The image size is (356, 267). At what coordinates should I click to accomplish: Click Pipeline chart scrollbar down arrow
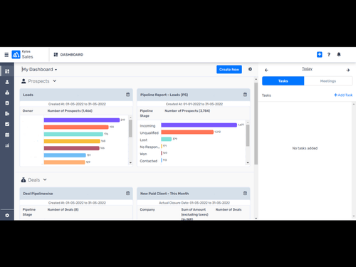click(248, 163)
